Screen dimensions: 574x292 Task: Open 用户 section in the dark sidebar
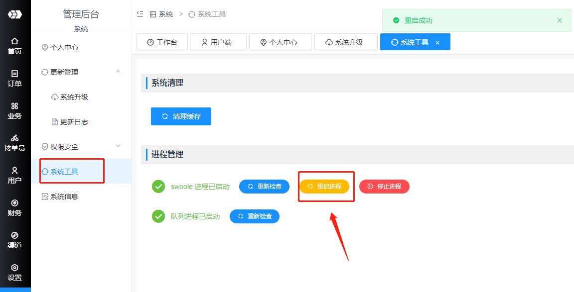14,176
